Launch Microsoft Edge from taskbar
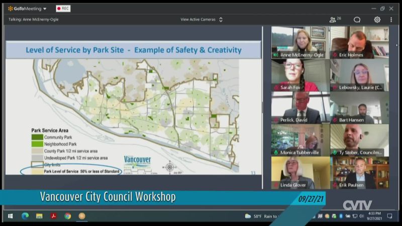 [x=25, y=216]
